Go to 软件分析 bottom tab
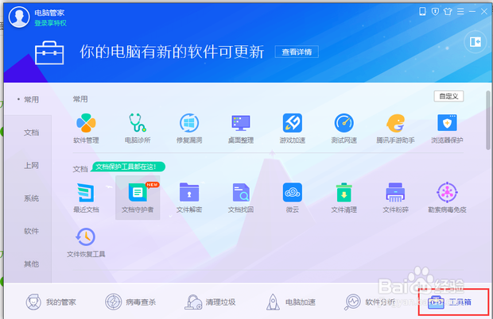This screenshot has width=493, height=319. click(x=370, y=302)
